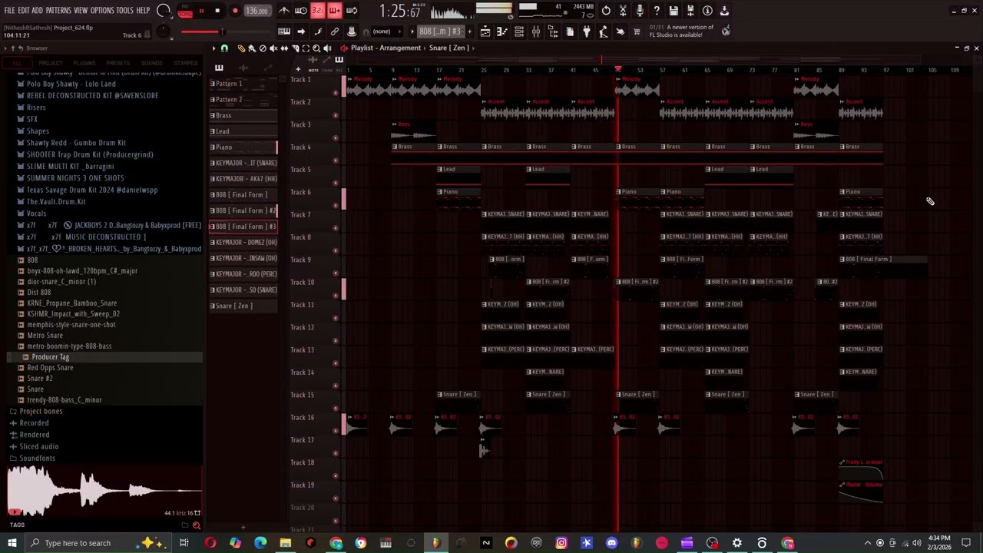Open the pattern selector '808 [..m ] #3'
The width and height of the screenshot is (983, 553).
point(441,31)
